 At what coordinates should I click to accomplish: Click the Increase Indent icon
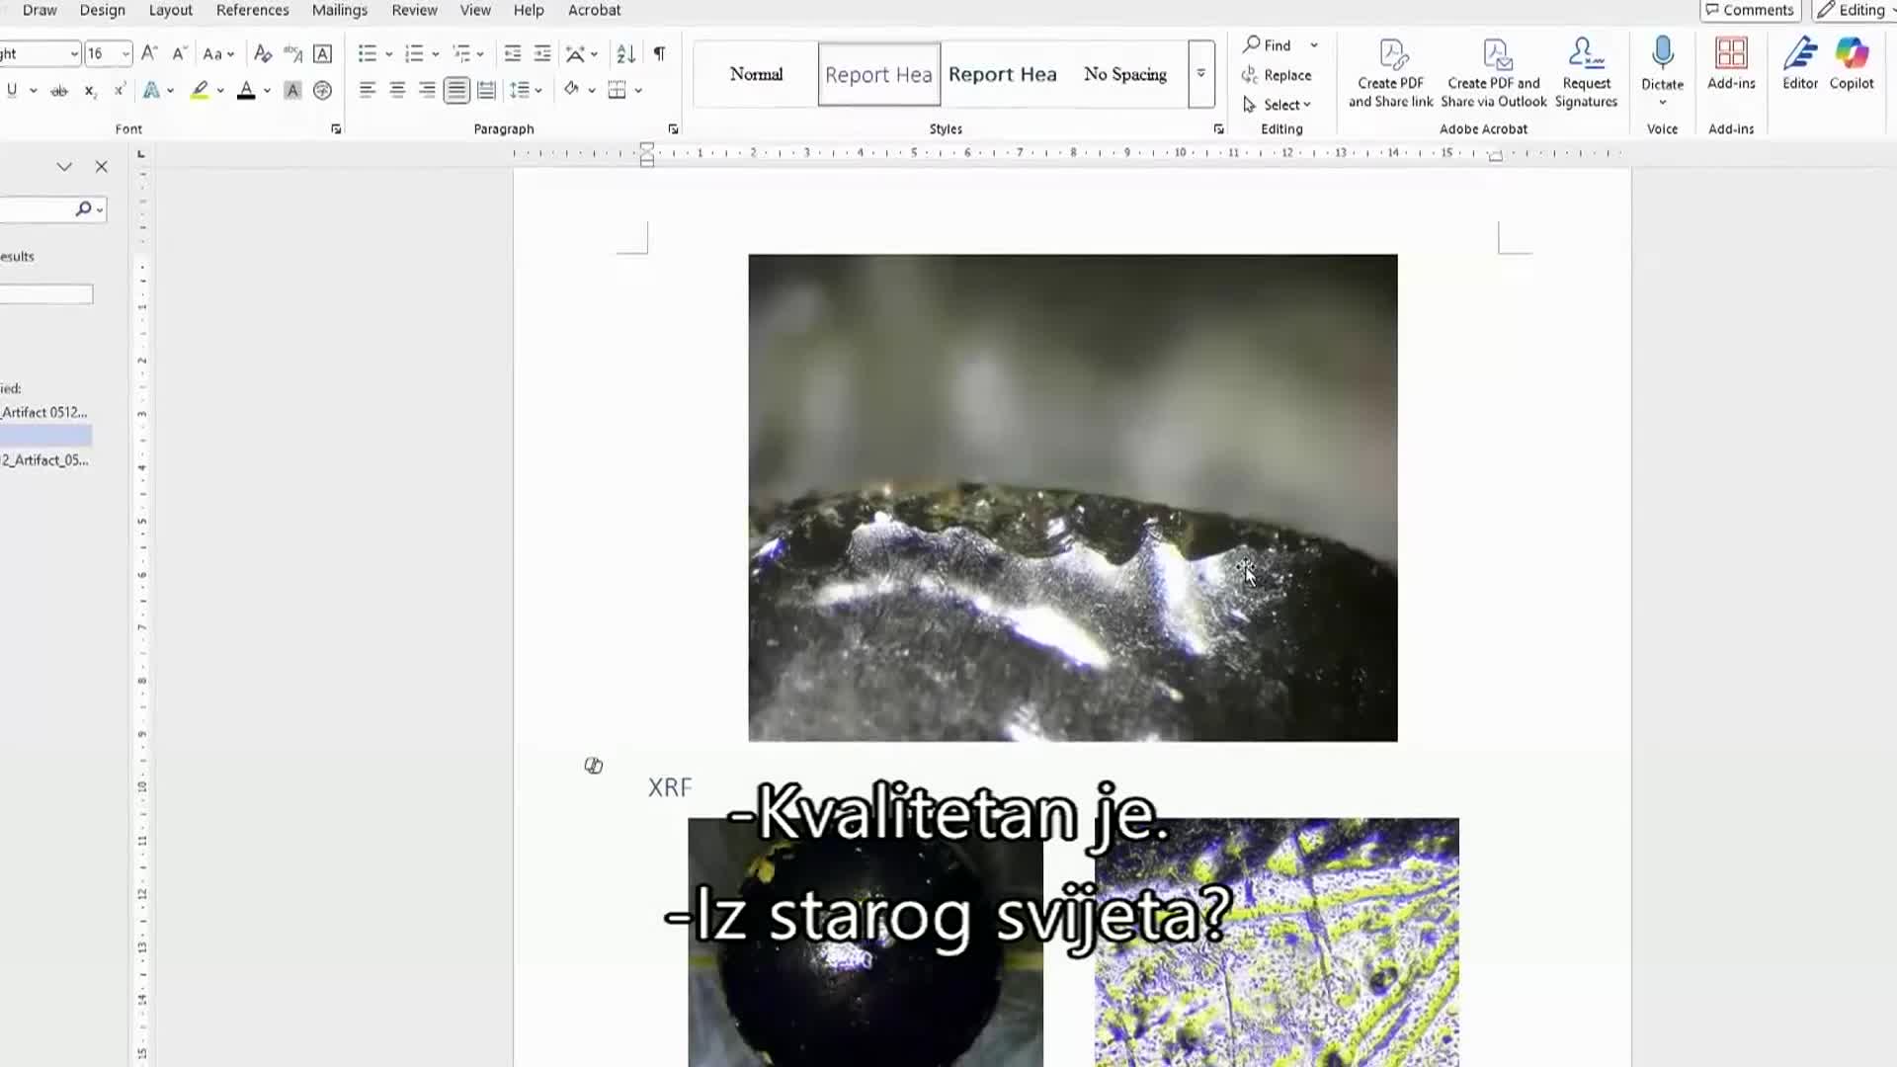pyautogui.click(x=542, y=53)
